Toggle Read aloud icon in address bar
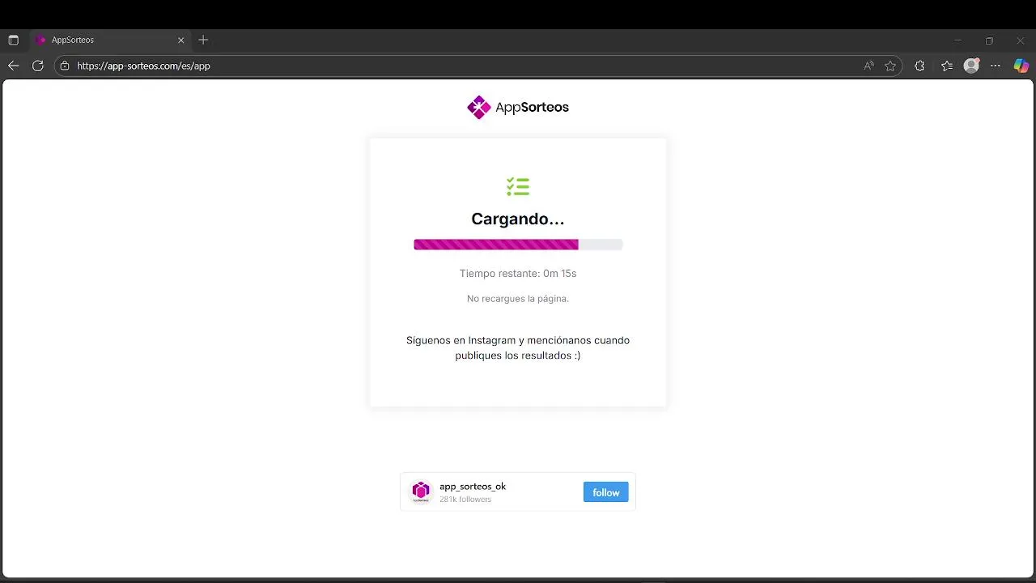 pos(868,66)
